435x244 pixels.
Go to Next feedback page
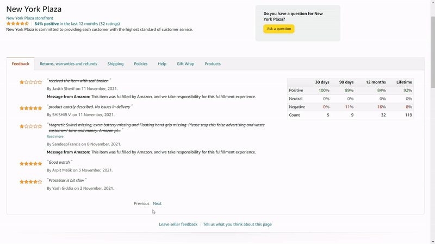(x=157, y=204)
